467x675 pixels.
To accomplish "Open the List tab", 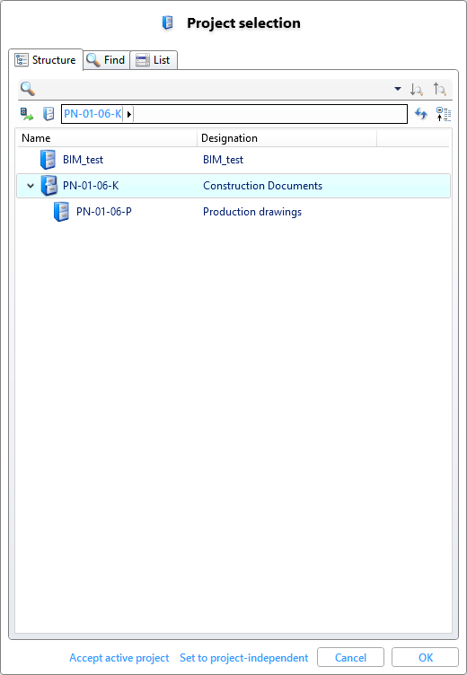I will (x=154, y=60).
